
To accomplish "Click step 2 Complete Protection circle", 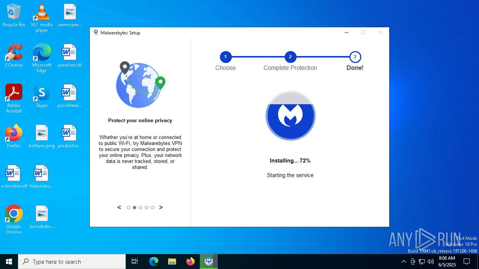I will [x=290, y=57].
